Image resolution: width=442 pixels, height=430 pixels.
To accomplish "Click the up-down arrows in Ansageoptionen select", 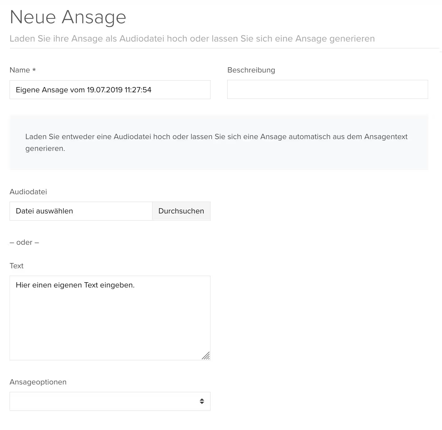I will (202, 401).
